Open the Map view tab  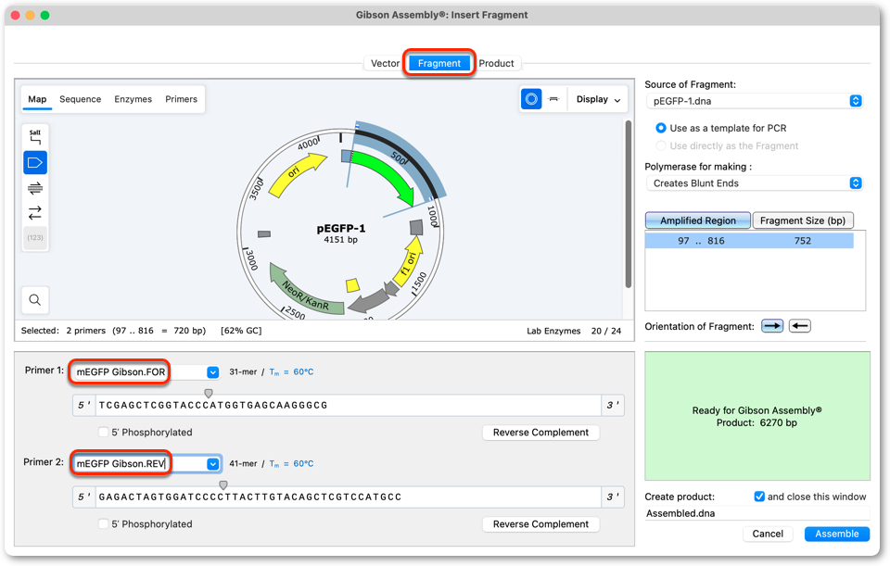tap(37, 99)
